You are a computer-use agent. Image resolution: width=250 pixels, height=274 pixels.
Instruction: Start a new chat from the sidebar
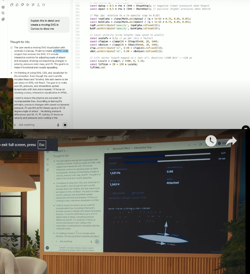pos(3,7)
